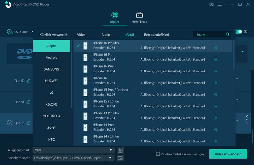Click the Suchen search field
The image size is (254, 165).
[x=210, y=34]
